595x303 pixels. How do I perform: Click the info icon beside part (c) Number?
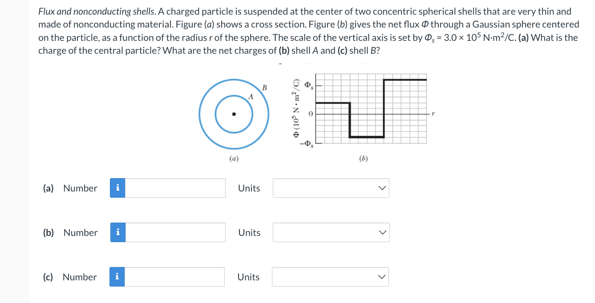click(x=117, y=277)
